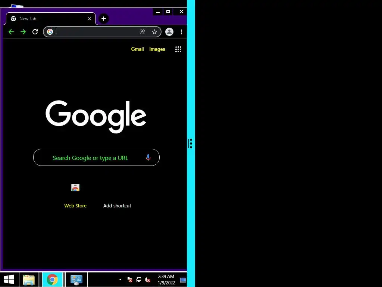
Task: Open the Google apps grid
Action: pos(178,49)
